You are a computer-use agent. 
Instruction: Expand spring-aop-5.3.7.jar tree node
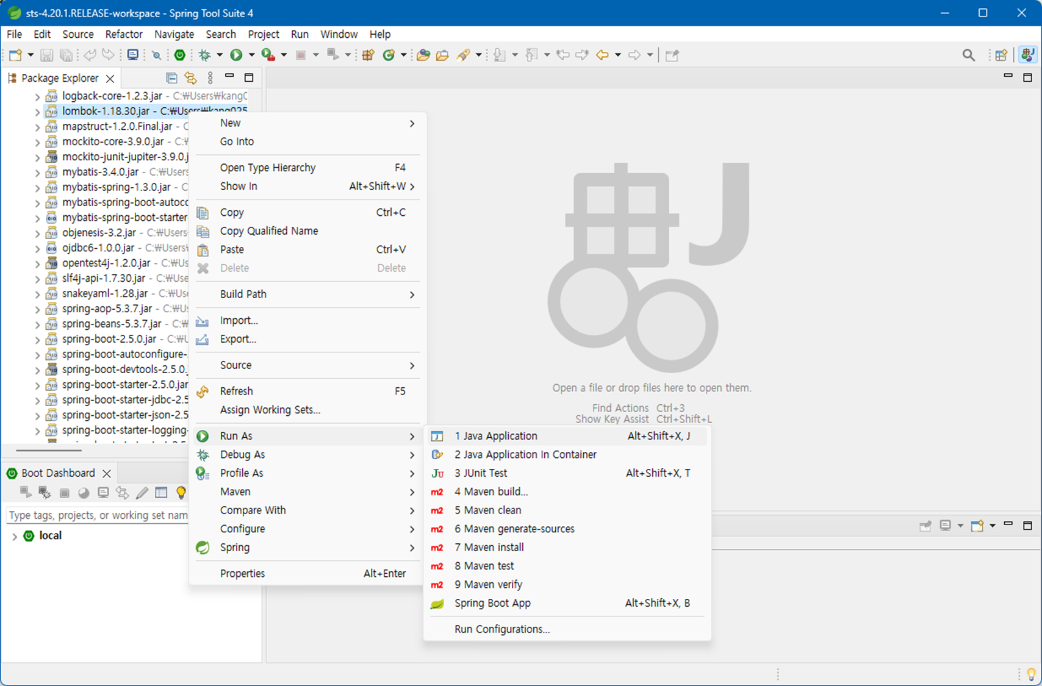coord(37,309)
